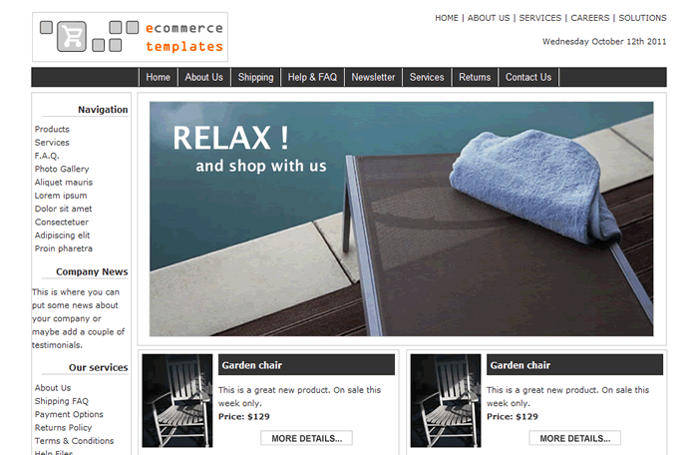
Task: Open Contact Us in the main menu
Action: [528, 77]
